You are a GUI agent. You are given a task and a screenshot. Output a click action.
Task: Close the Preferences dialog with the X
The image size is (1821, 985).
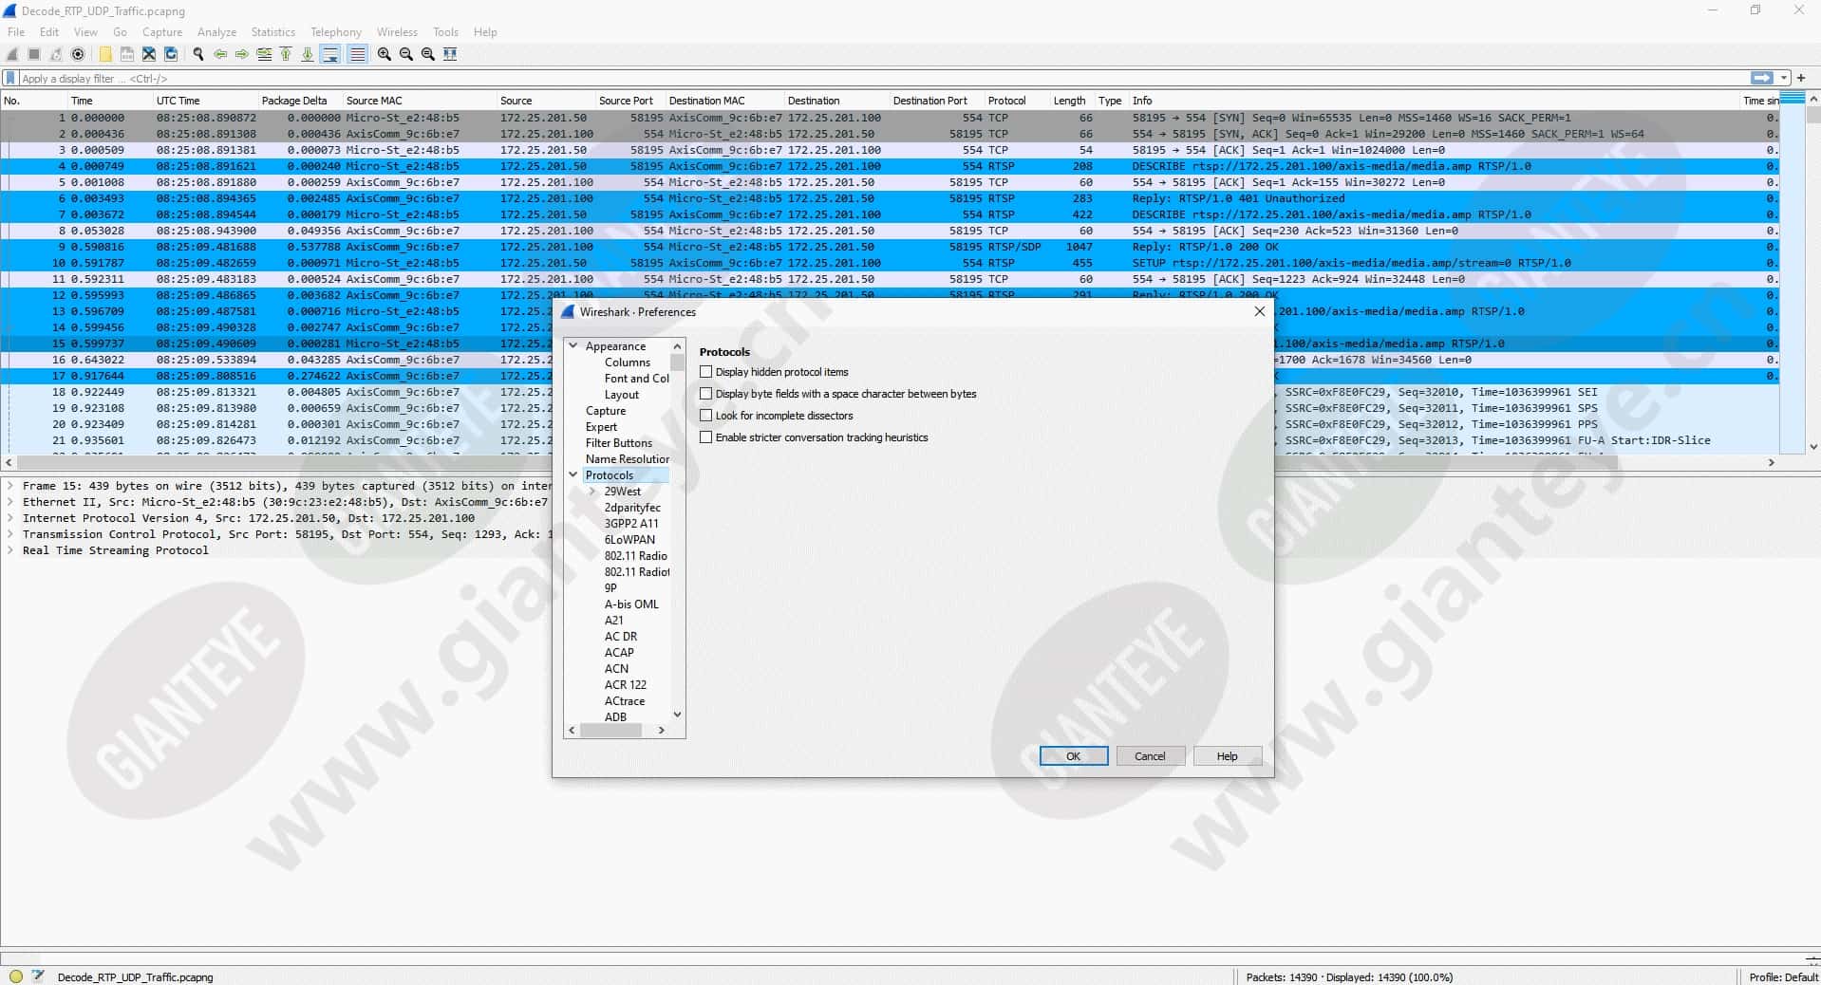[1259, 311]
